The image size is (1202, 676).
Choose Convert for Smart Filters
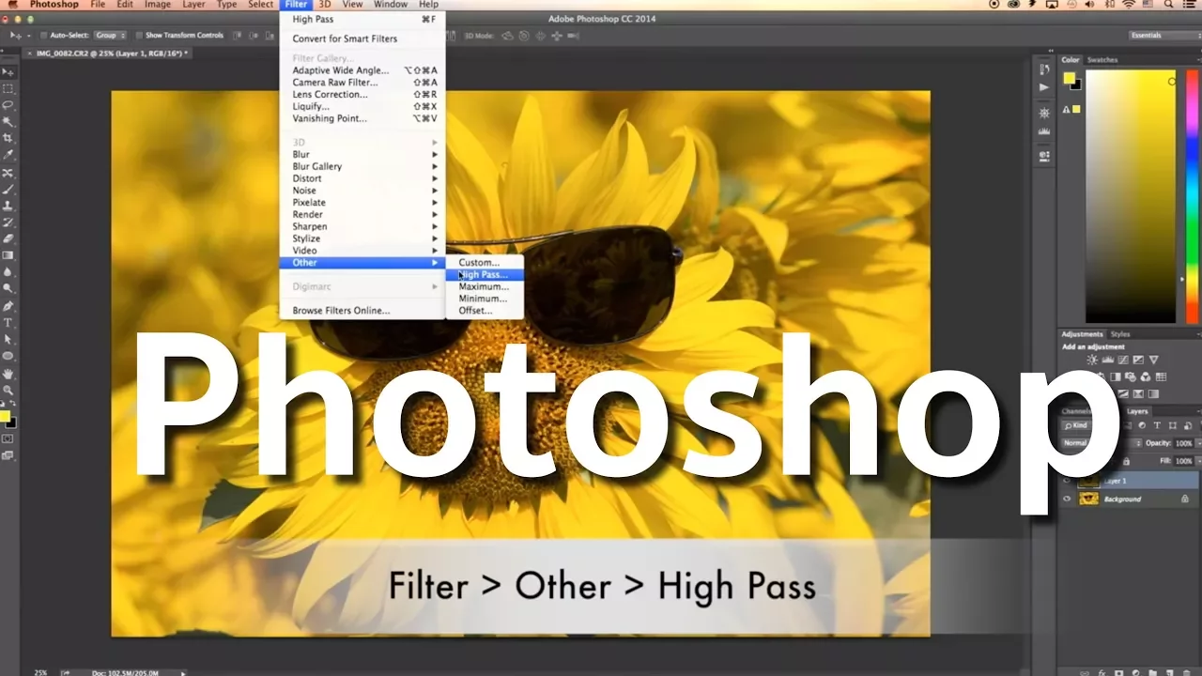click(362, 38)
